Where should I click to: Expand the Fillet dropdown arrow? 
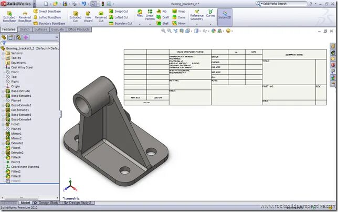[140, 24]
